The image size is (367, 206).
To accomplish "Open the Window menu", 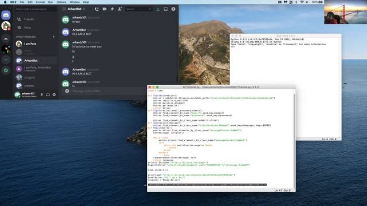I will coord(75,2).
